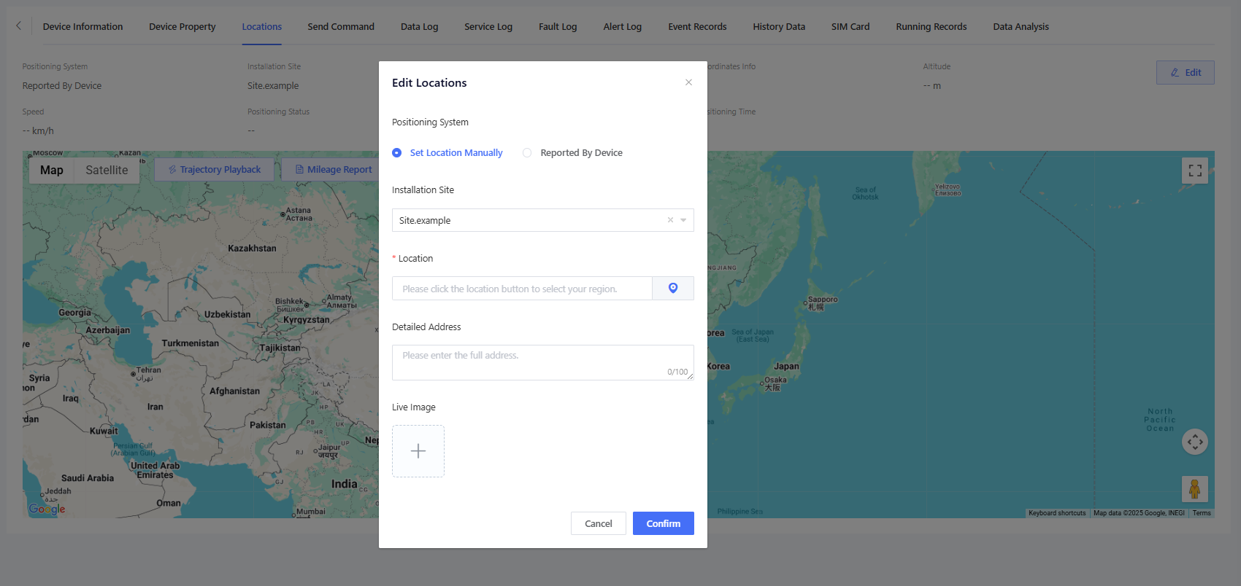Click the plus icon to upload live image
Image resolution: width=1241 pixels, height=586 pixels.
click(418, 451)
